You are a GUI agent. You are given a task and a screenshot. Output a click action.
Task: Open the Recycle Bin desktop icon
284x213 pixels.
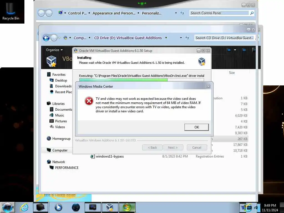pos(11,11)
